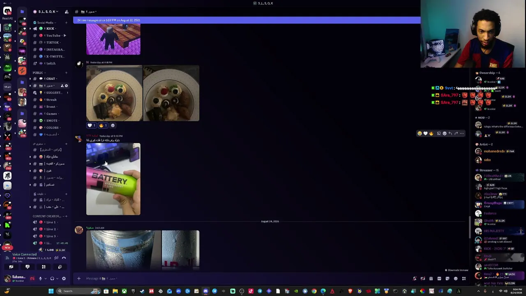The image size is (526, 296).
Task: Add a channel to CONTENT CREATOR category
Action: [66, 216]
